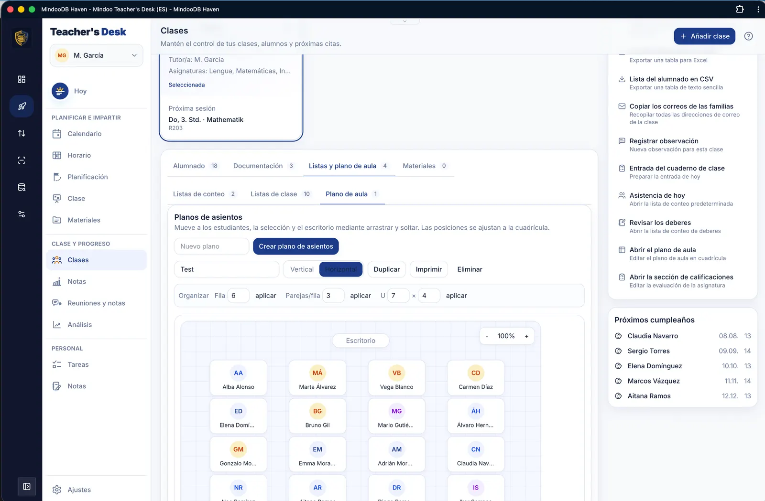Click the Planificación flag icon
The height and width of the screenshot is (501, 765).
(x=57, y=177)
